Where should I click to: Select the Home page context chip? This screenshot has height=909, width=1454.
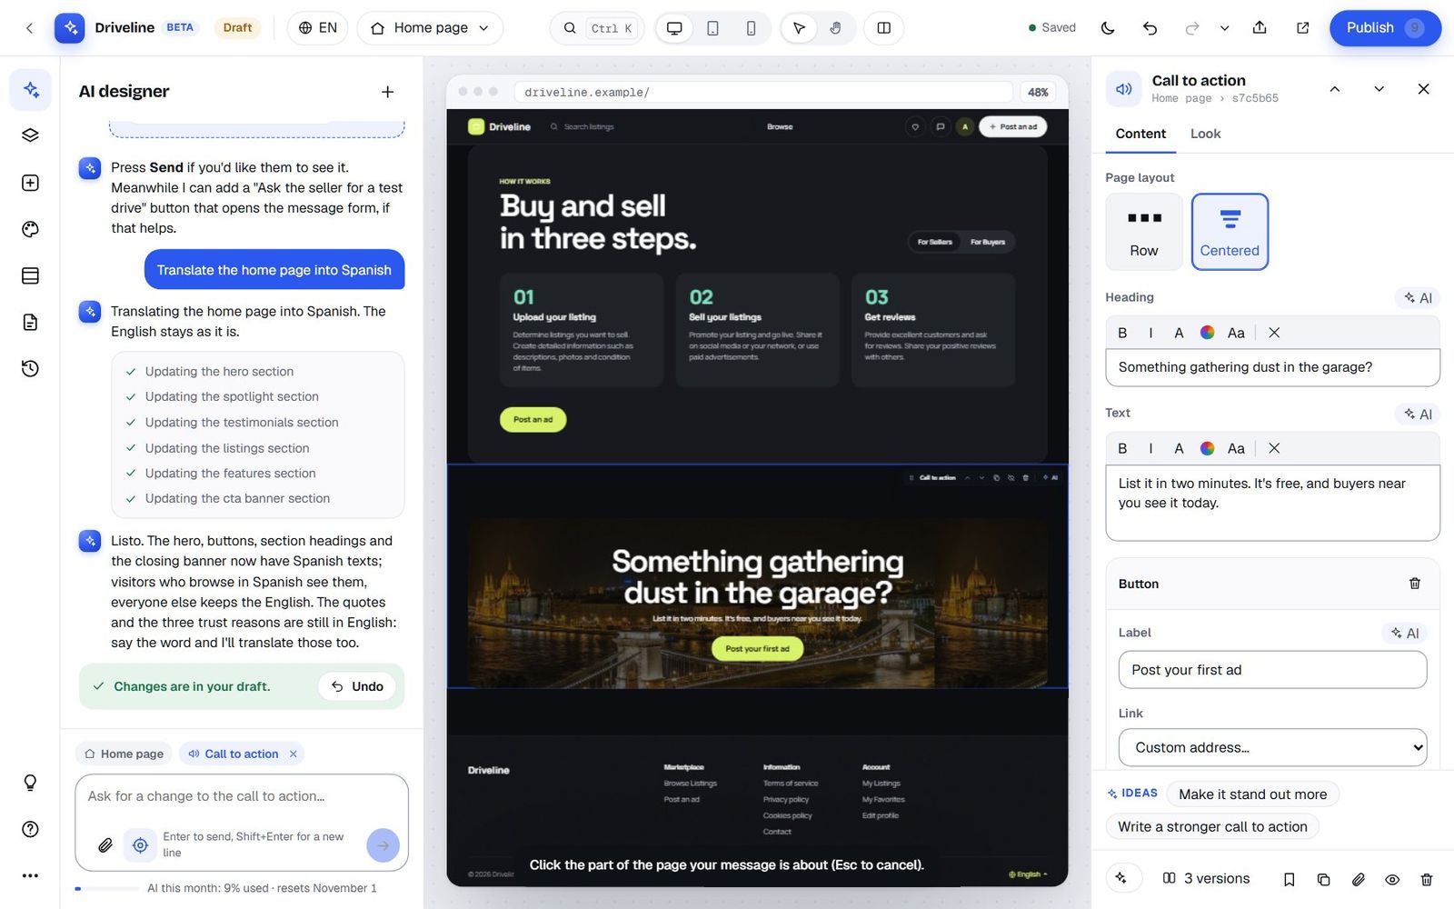point(124,754)
